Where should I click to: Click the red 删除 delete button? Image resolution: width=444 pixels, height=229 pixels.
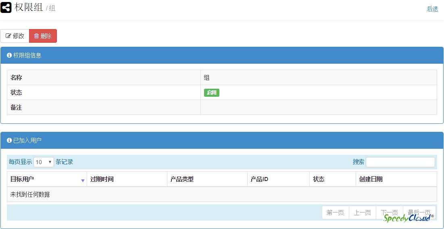click(43, 36)
